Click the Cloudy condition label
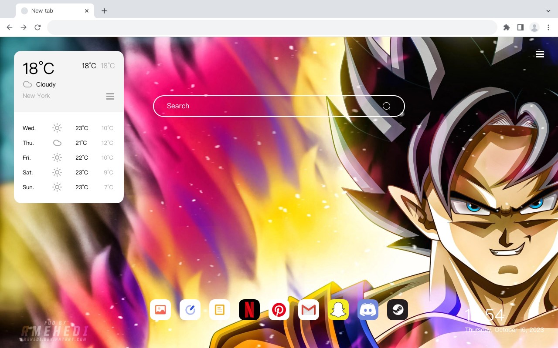Viewport: 558px width, 348px height. pos(46,84)
